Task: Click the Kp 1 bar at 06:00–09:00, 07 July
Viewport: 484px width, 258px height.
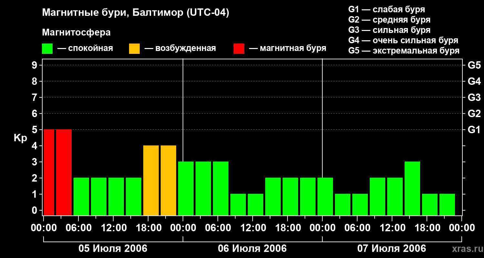Action: [360, 204]
